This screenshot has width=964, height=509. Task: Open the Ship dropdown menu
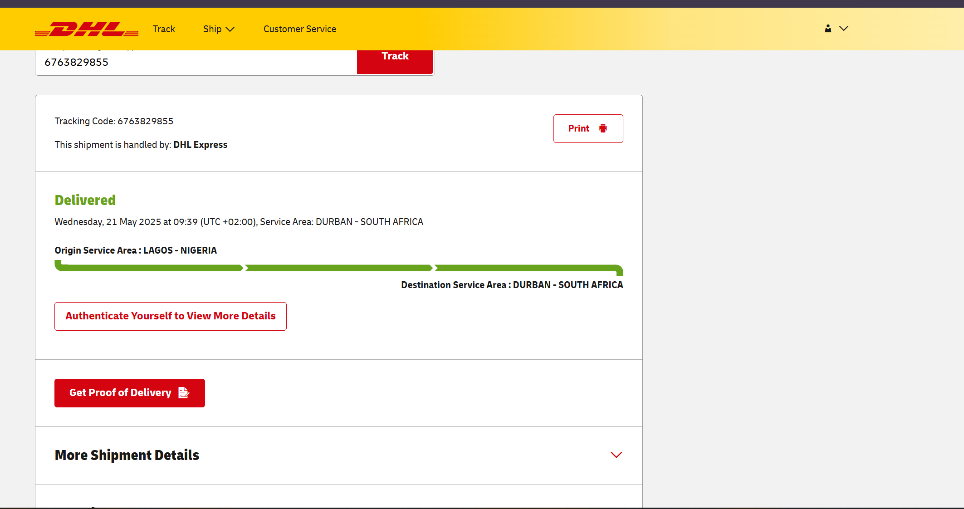pyautogui.click(x=219, y=29)
